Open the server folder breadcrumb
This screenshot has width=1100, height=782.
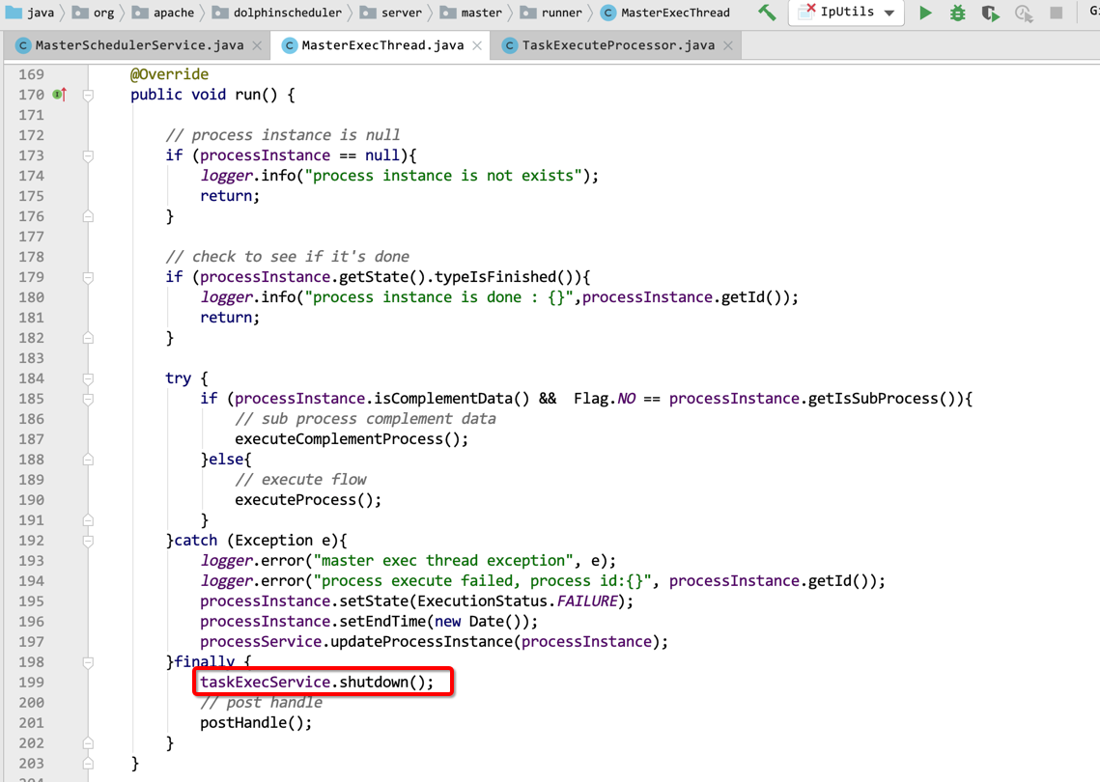coord(391,12)
